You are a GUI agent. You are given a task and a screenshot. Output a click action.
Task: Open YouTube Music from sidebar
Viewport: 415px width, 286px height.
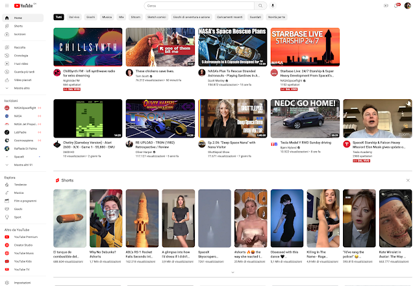tap(23, 253)
